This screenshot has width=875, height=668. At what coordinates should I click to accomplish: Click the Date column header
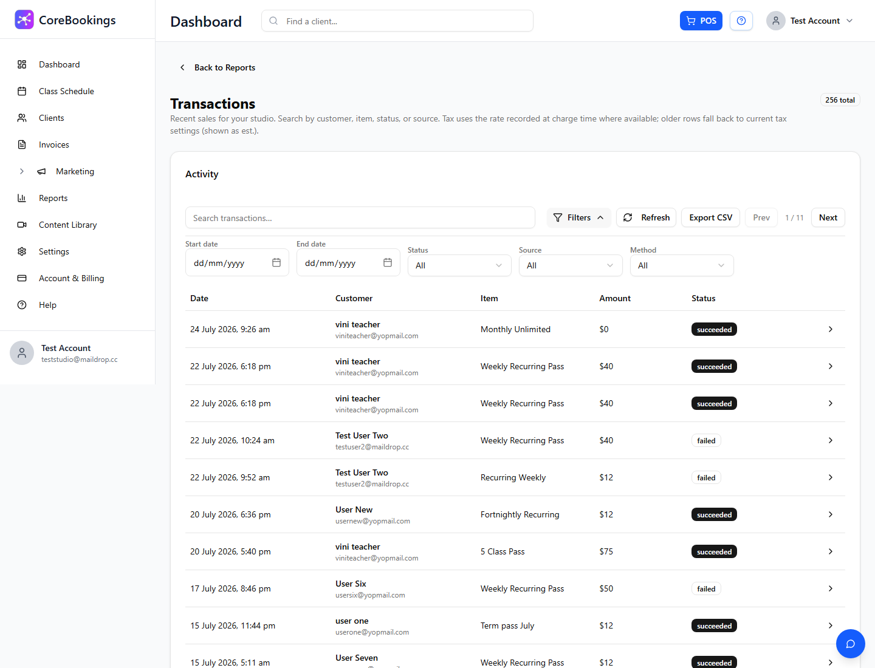tap(199, 298)
